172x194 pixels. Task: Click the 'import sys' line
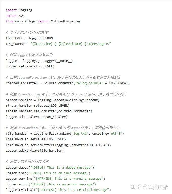pos(15,16)
